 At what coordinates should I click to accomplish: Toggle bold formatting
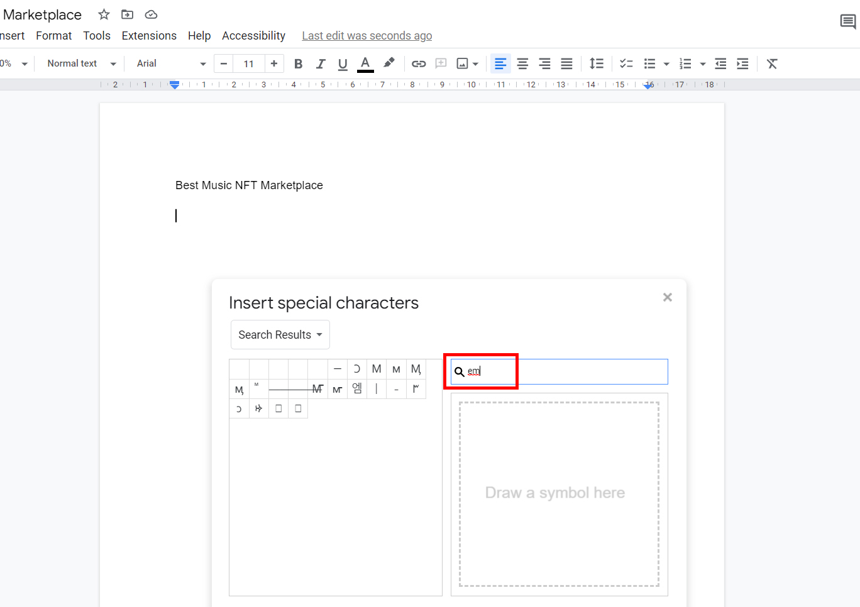[298, 63]
